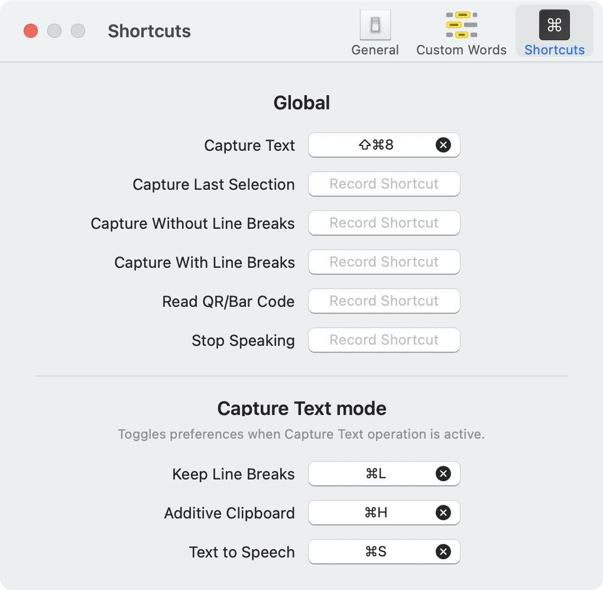The width and height of the screenshot is (603, 590).
Task: Clear the Capture Text shortcut
Action: click(x=443, y=145)
